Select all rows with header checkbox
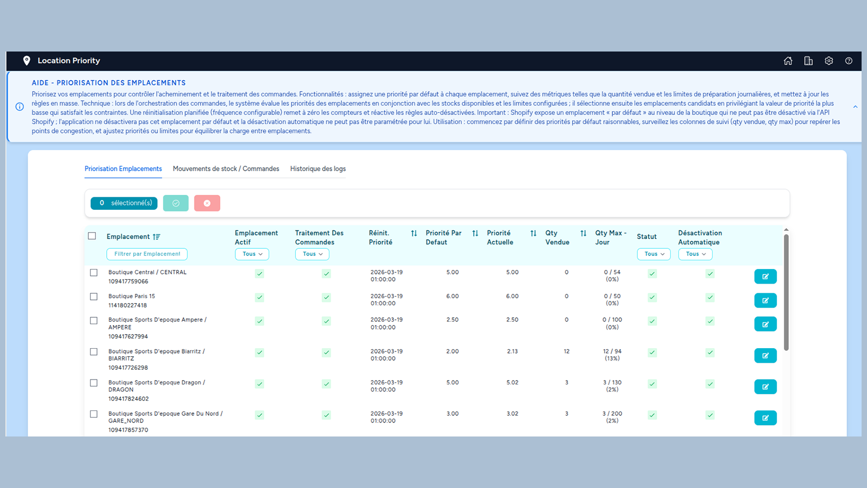The image size is (867, 488). (92, 236)
